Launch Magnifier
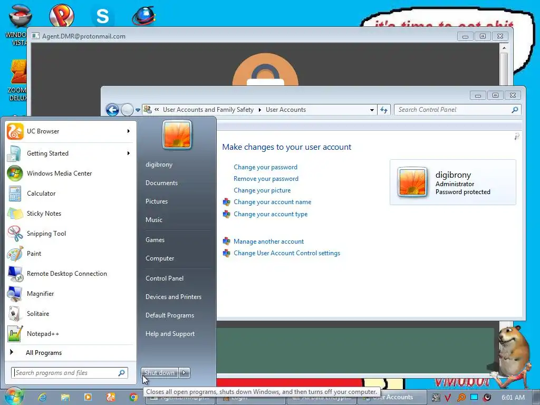 [x=70, y=293]
